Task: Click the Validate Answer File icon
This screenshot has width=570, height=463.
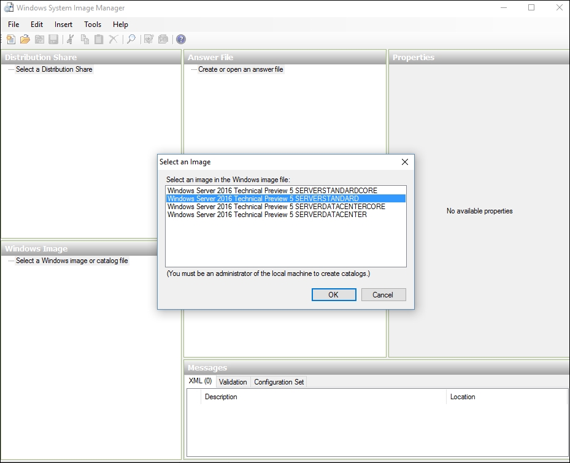Action: [148, 39]
